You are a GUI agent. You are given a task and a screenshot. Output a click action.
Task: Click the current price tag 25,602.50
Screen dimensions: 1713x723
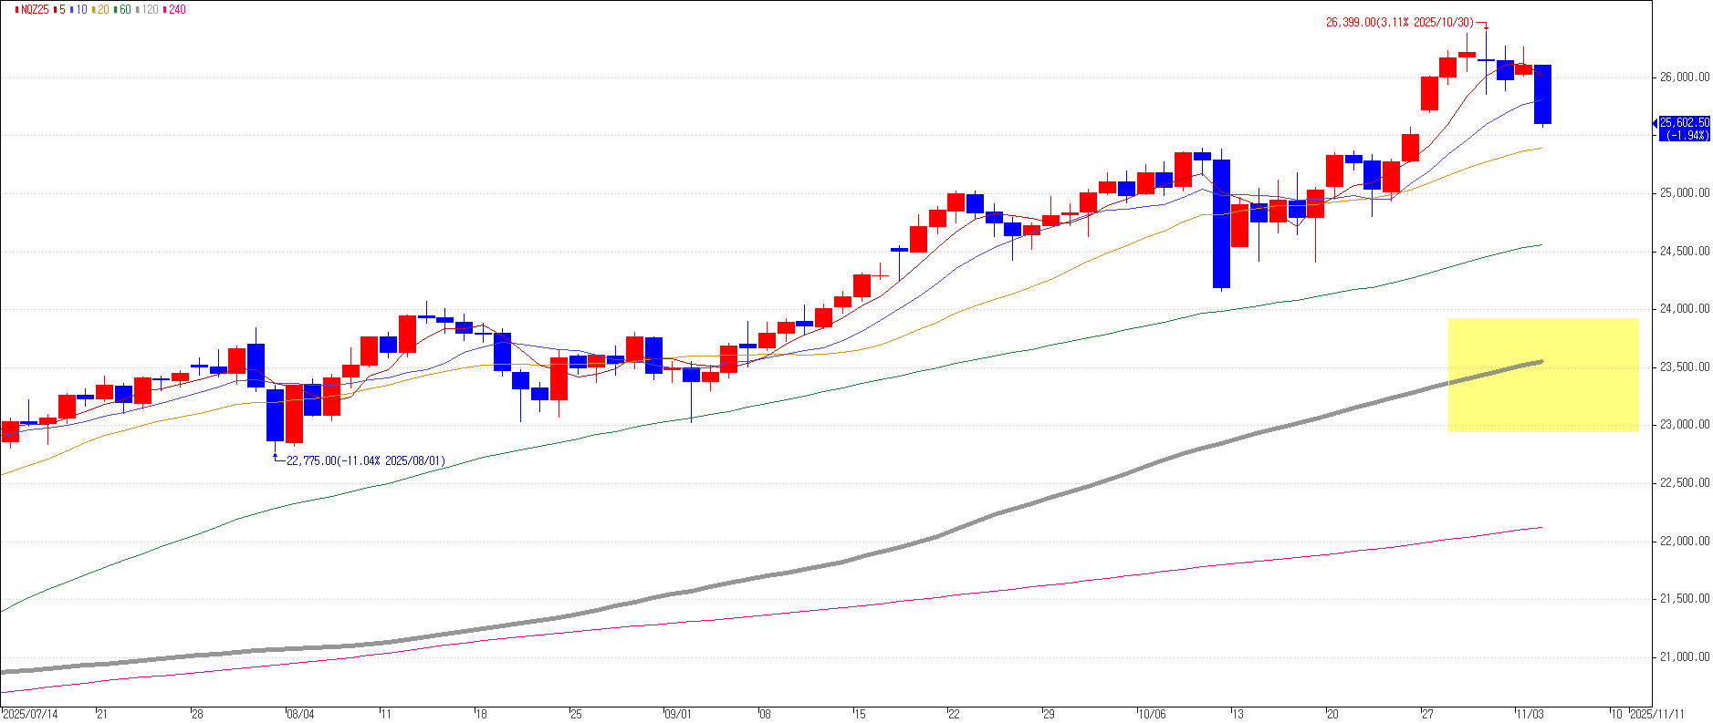coord(1684,129)
